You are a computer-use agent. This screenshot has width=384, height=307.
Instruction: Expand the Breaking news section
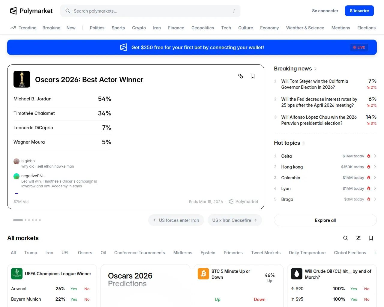(315, 69)
